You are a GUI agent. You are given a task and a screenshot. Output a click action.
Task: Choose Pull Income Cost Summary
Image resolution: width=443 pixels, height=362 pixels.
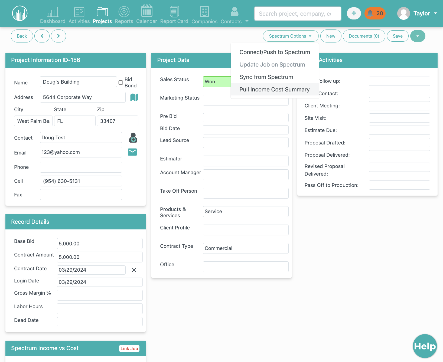(x=275, y=90)
